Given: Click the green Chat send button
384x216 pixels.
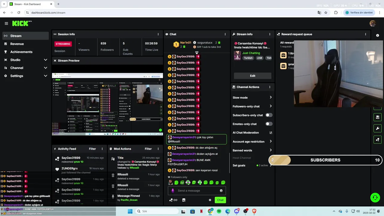Looking at the screenshot, I should [220, 200].
